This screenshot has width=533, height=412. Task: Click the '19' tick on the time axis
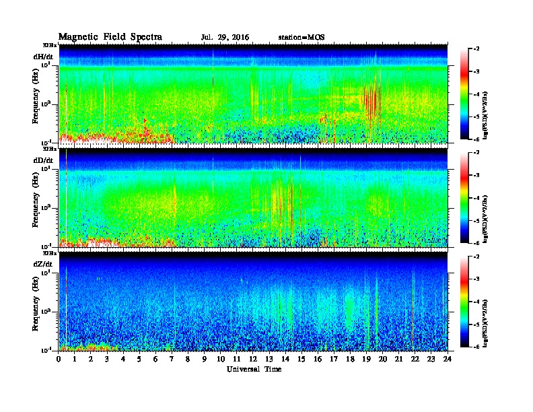[366, 359]
